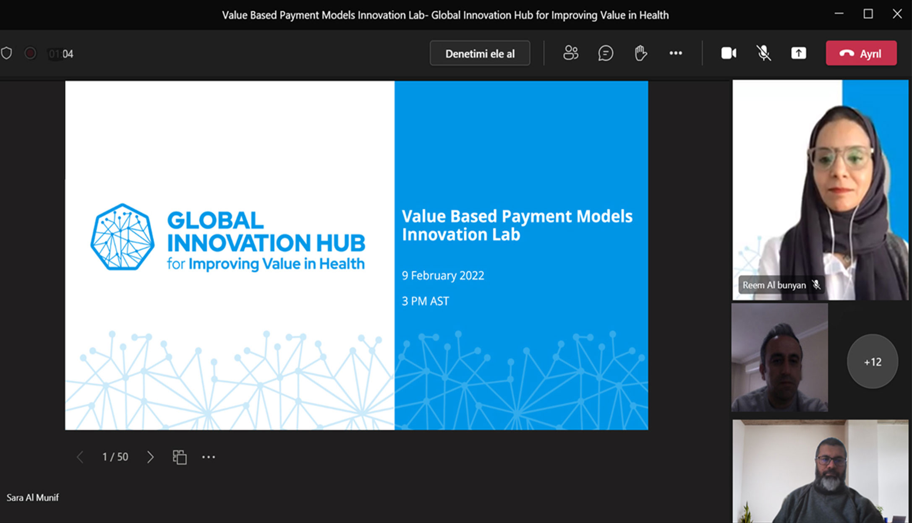Toggle presenter view via slide ellipsis menu

click(x=209, y=457)
